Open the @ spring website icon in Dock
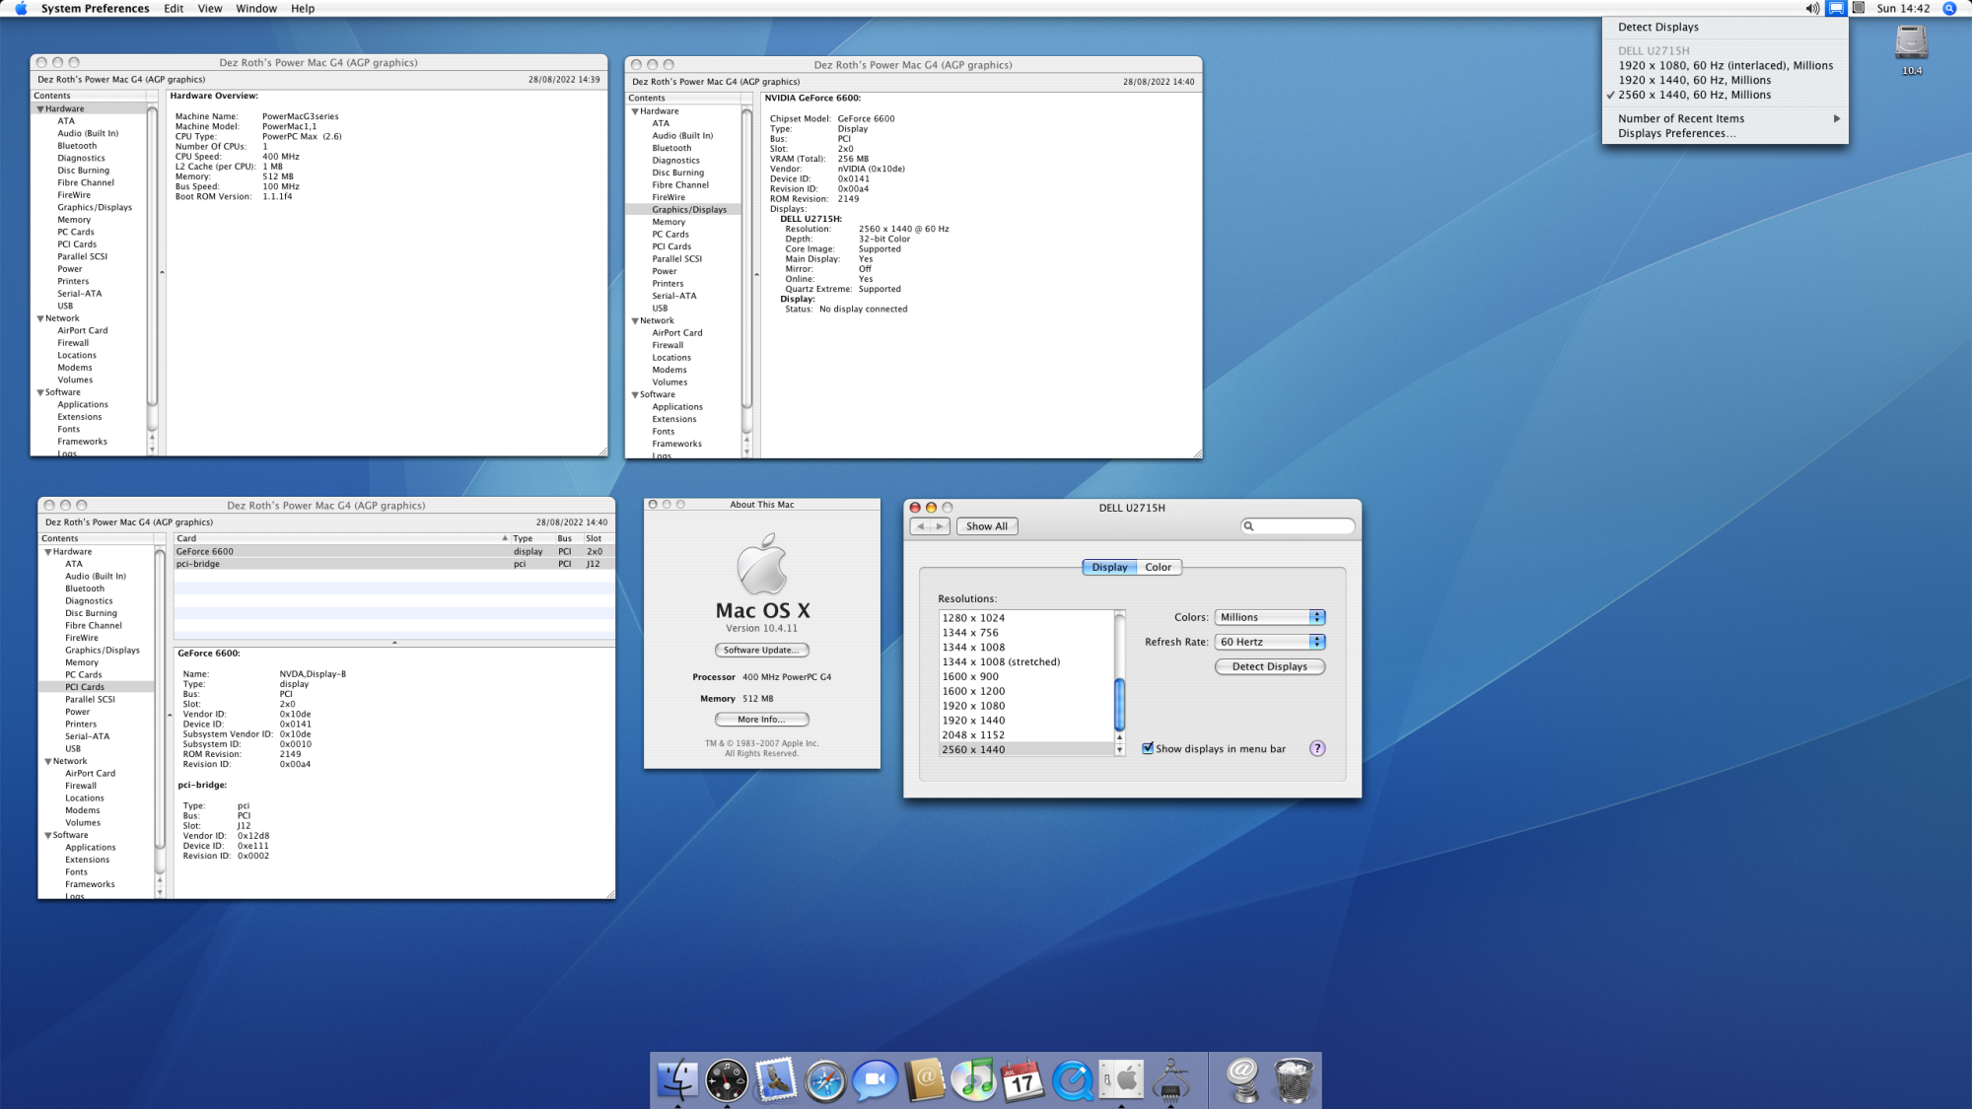Screen dimensions: 1972x1109 click(1243, 1080)
